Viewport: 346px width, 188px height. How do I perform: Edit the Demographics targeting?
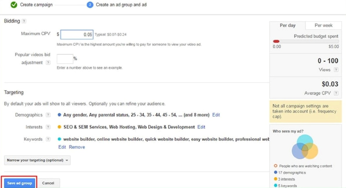click(216, 115)
